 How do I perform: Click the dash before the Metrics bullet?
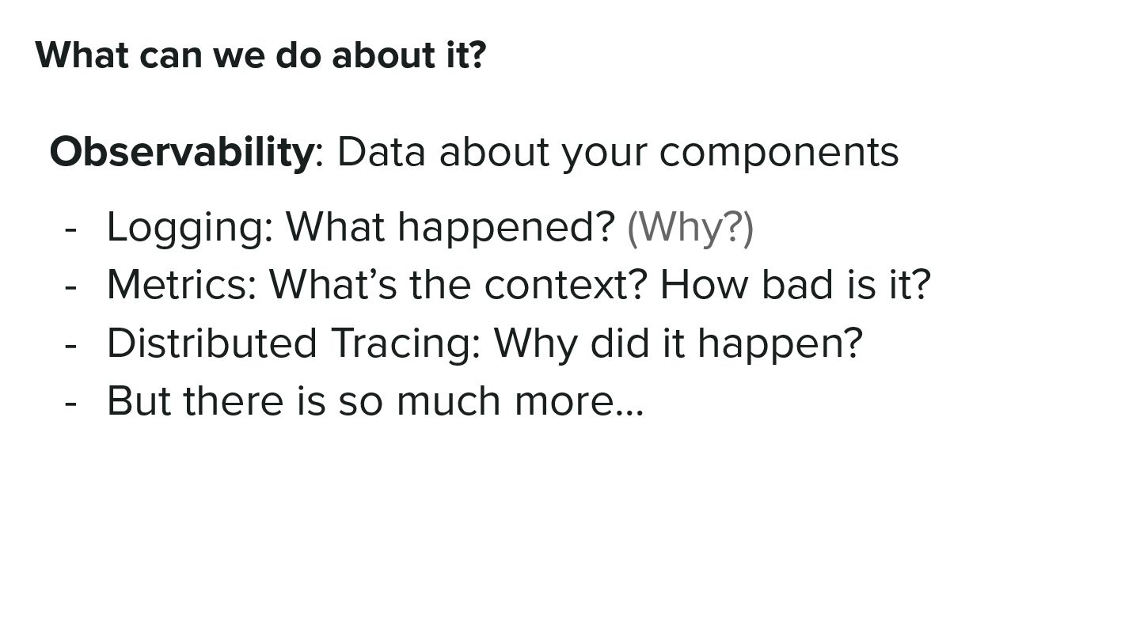71,287
